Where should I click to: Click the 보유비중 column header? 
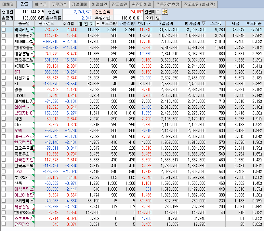tap(254, 24)
